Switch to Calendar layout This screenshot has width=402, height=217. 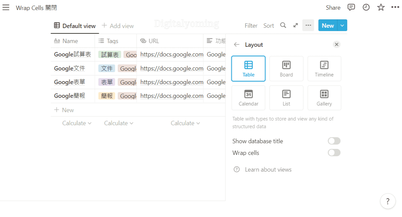(x=248, y=98)
